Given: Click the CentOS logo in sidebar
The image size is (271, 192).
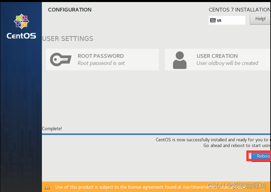Looking at the screenshot, I should point(21,26).
